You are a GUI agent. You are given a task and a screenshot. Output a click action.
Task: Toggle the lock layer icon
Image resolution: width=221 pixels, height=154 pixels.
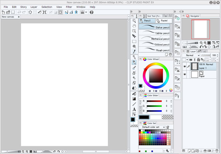pos(198,60)
